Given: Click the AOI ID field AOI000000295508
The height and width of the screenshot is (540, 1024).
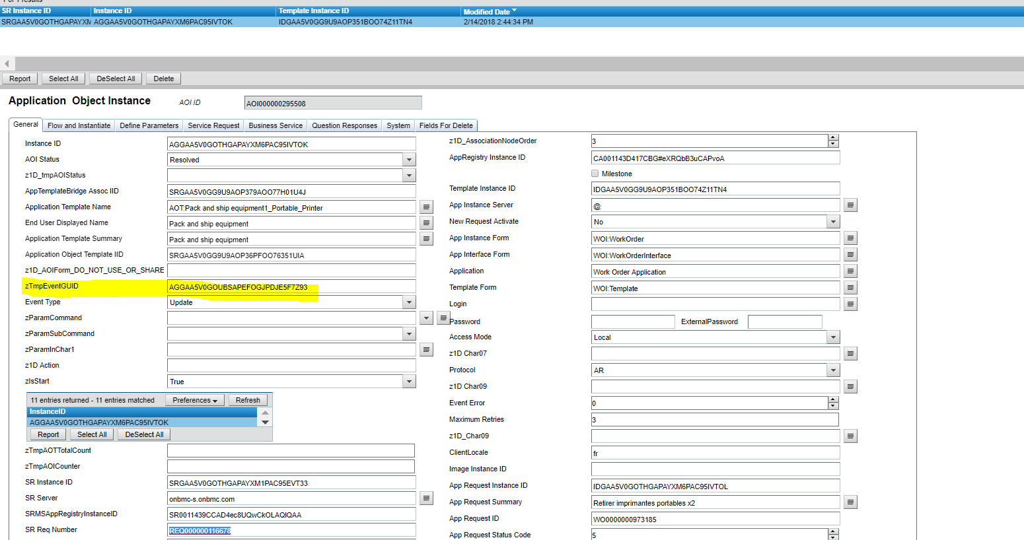Looking at the screenshot, I should (x=333, y=103).
